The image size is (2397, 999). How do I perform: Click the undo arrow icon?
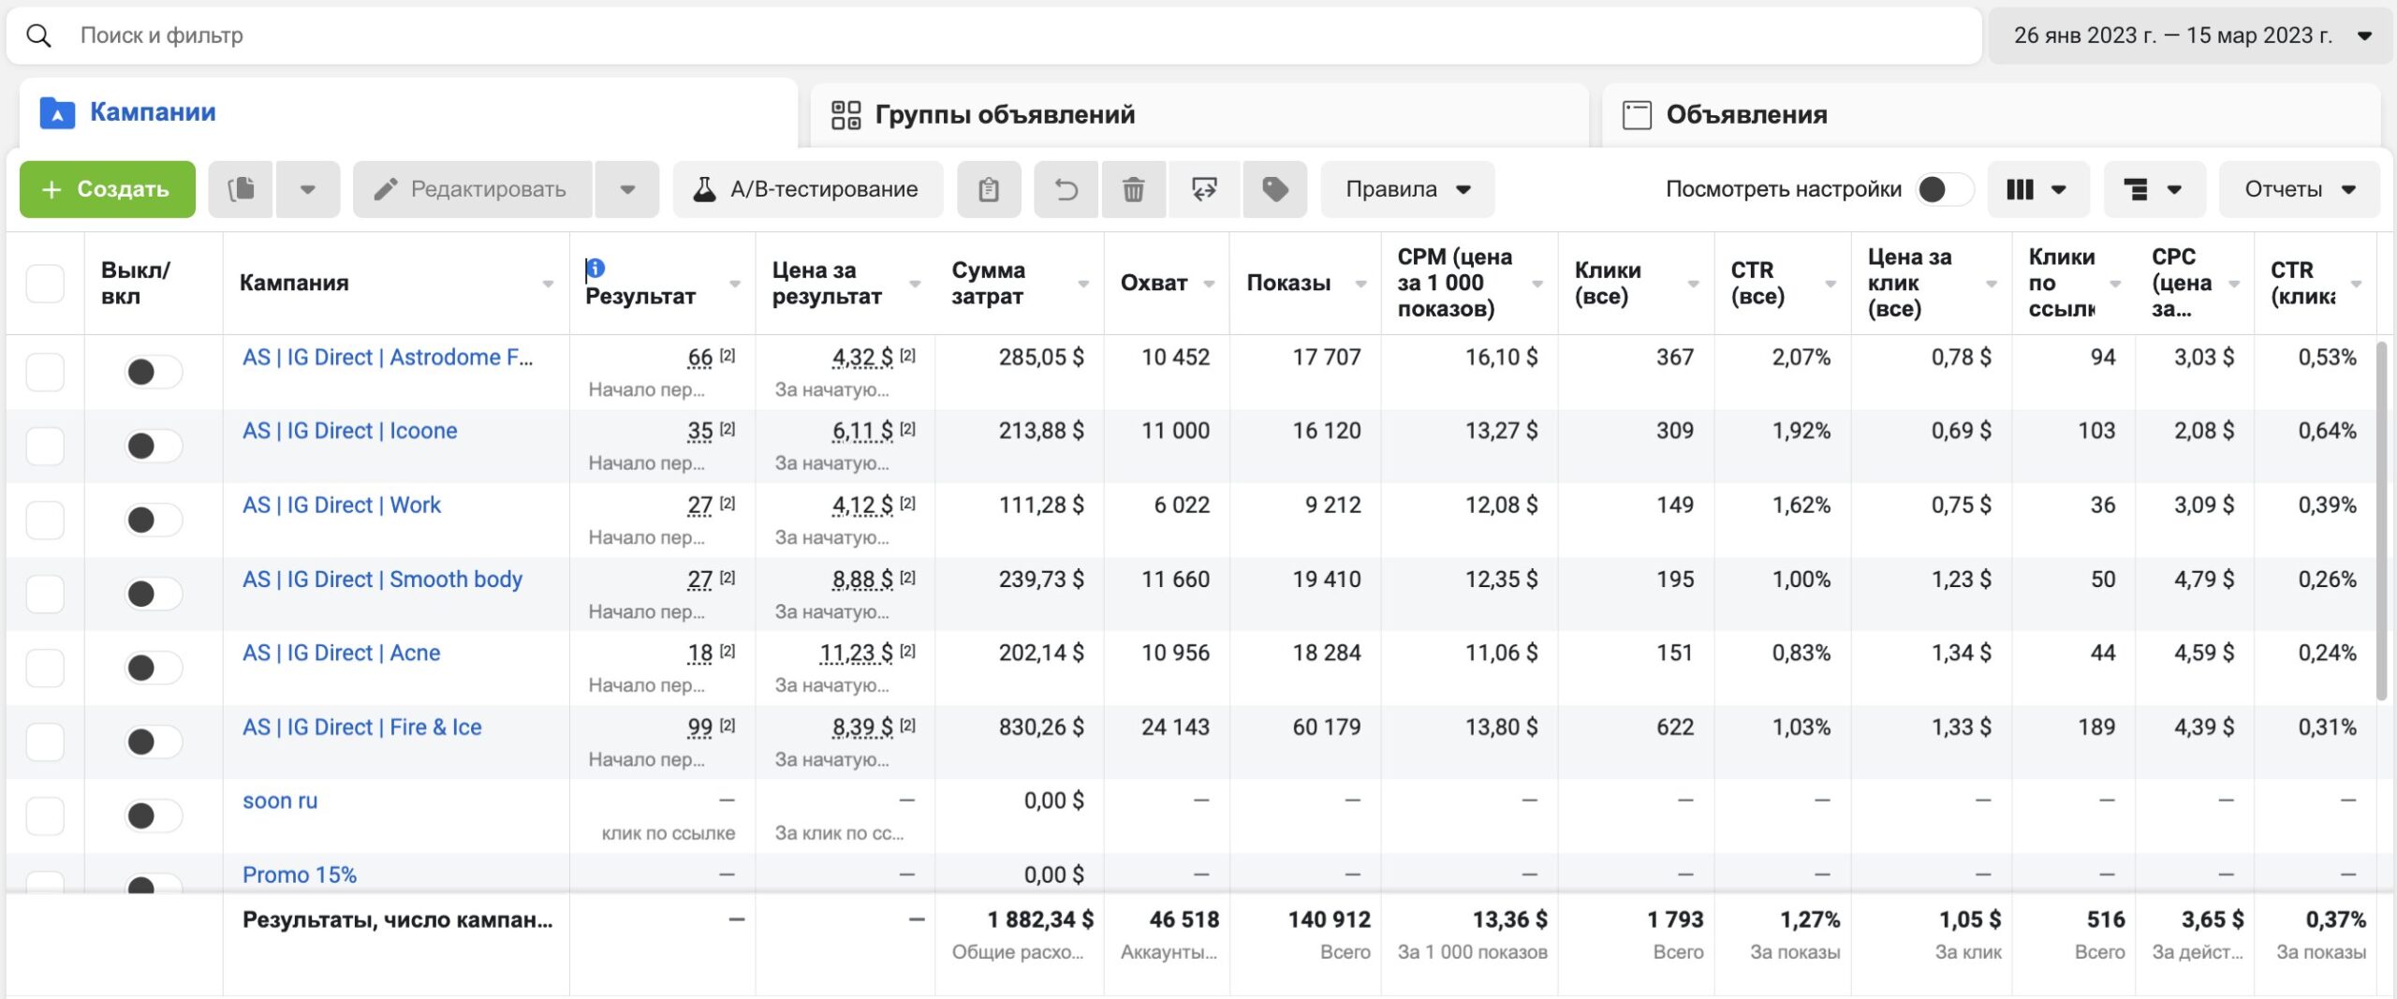click(1066, 189)
